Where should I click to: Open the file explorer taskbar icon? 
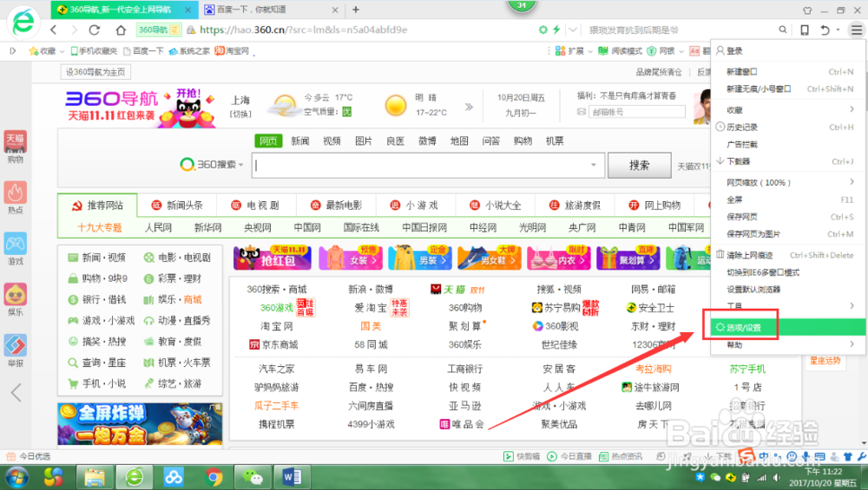tap(95, 477)
